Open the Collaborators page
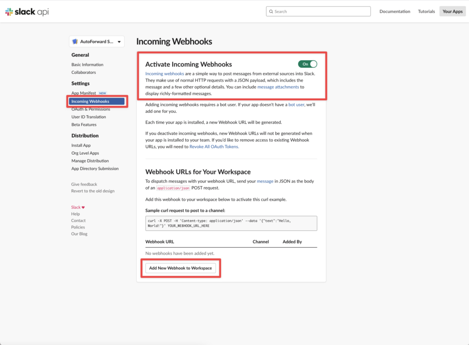 tap(84, 72)
